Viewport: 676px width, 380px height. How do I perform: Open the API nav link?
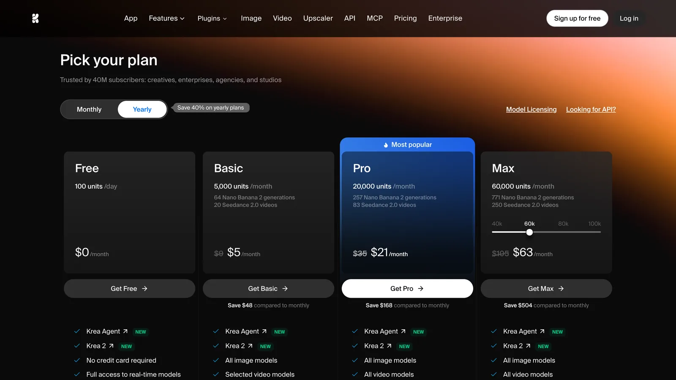pyautogui.click(x=350, y=18)
